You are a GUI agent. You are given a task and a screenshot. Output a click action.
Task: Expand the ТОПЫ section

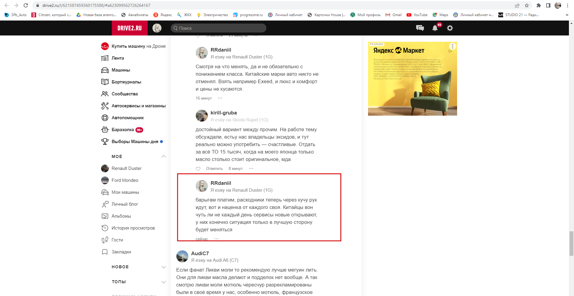[164, 282]
